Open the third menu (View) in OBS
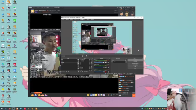This screenshot has height=110, width=196. click(71, 20)
